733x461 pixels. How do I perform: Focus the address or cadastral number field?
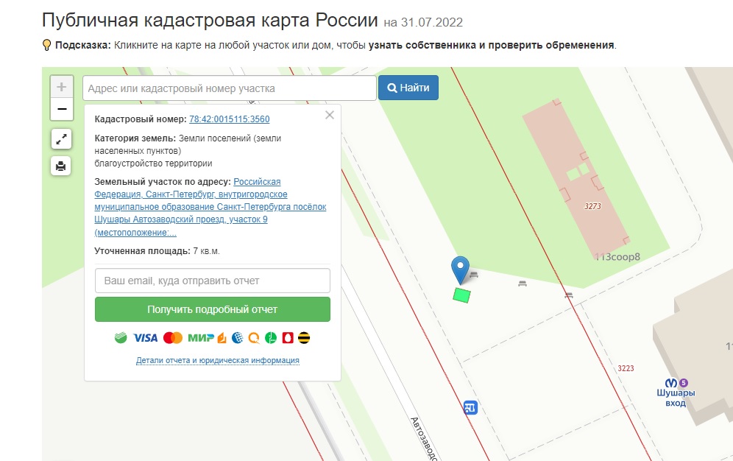pyautogui.click(x=229, y=88)
